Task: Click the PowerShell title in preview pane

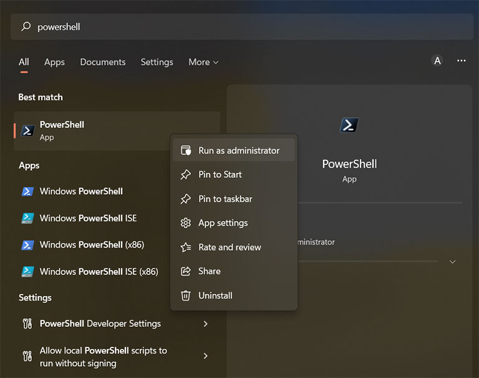Action: click(x=349, y=164)
